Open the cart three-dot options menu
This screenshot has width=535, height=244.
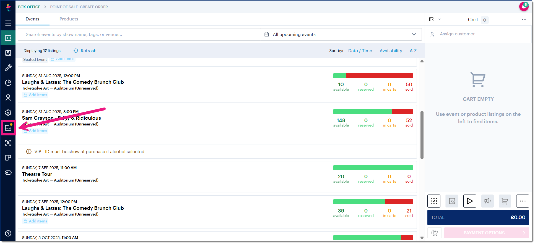524,19
